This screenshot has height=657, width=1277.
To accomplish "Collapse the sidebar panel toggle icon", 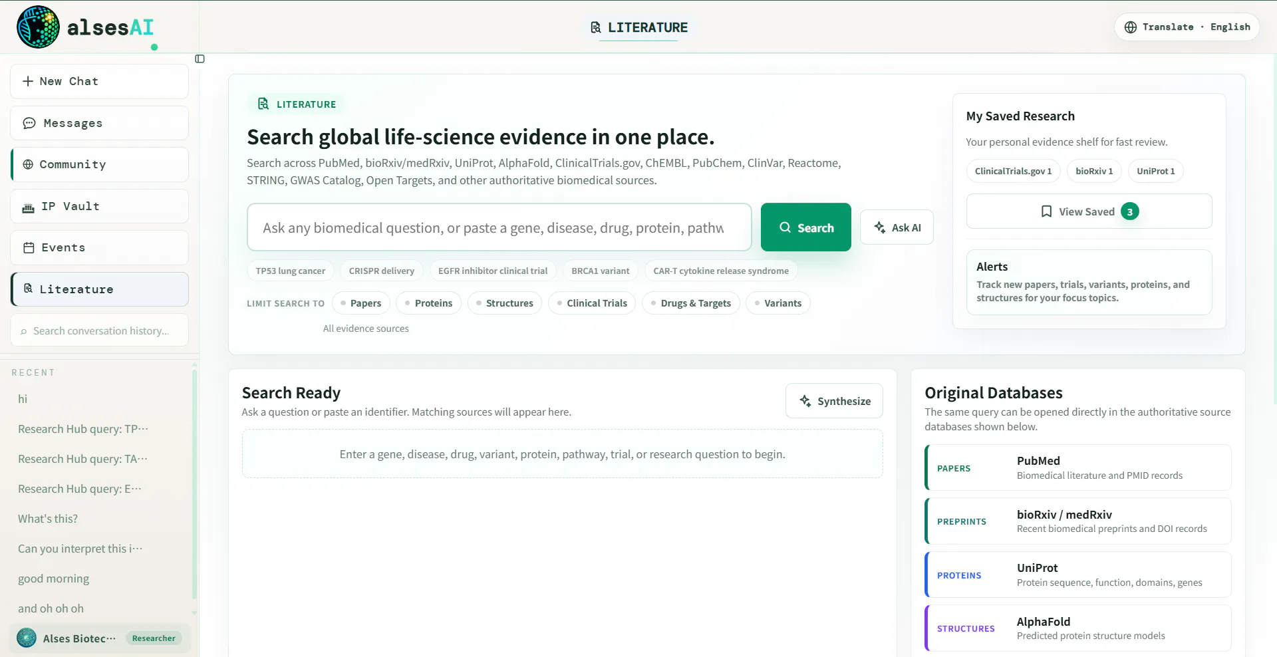I will tap(200, 59).
